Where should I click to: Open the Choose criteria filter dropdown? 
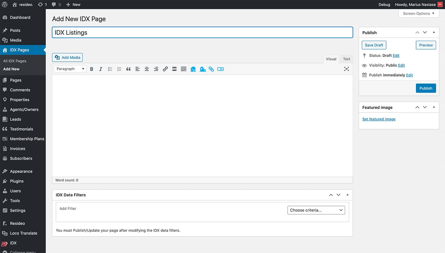coord(316,210)
